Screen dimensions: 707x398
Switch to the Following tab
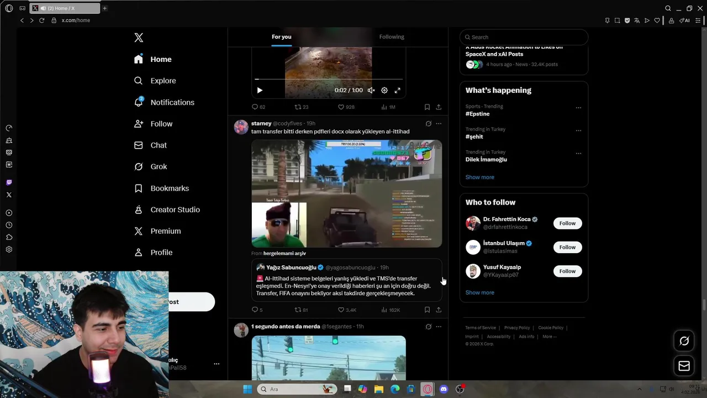click(x=392, y=37)
